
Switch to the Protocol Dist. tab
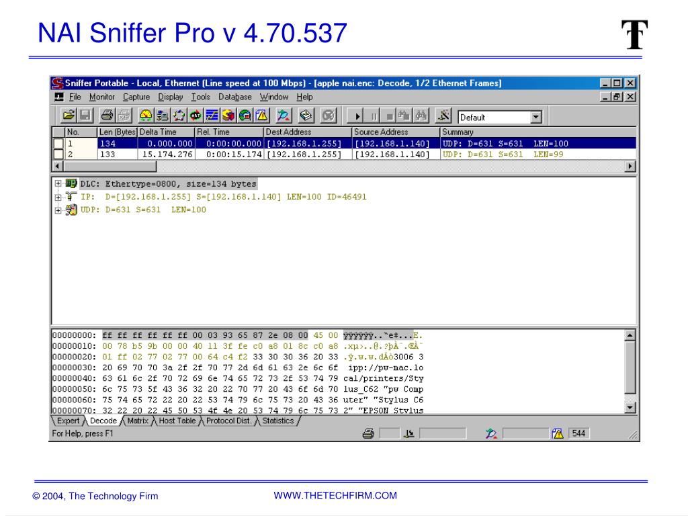point(228,421)
